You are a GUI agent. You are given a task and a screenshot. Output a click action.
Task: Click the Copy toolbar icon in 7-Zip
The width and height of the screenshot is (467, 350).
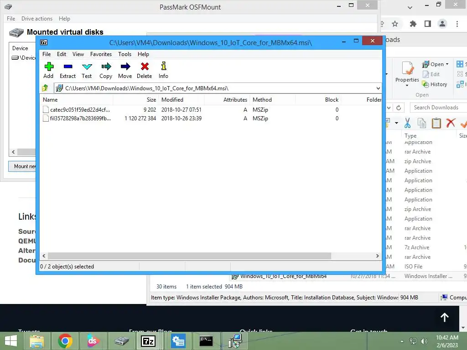click(106, 70)
